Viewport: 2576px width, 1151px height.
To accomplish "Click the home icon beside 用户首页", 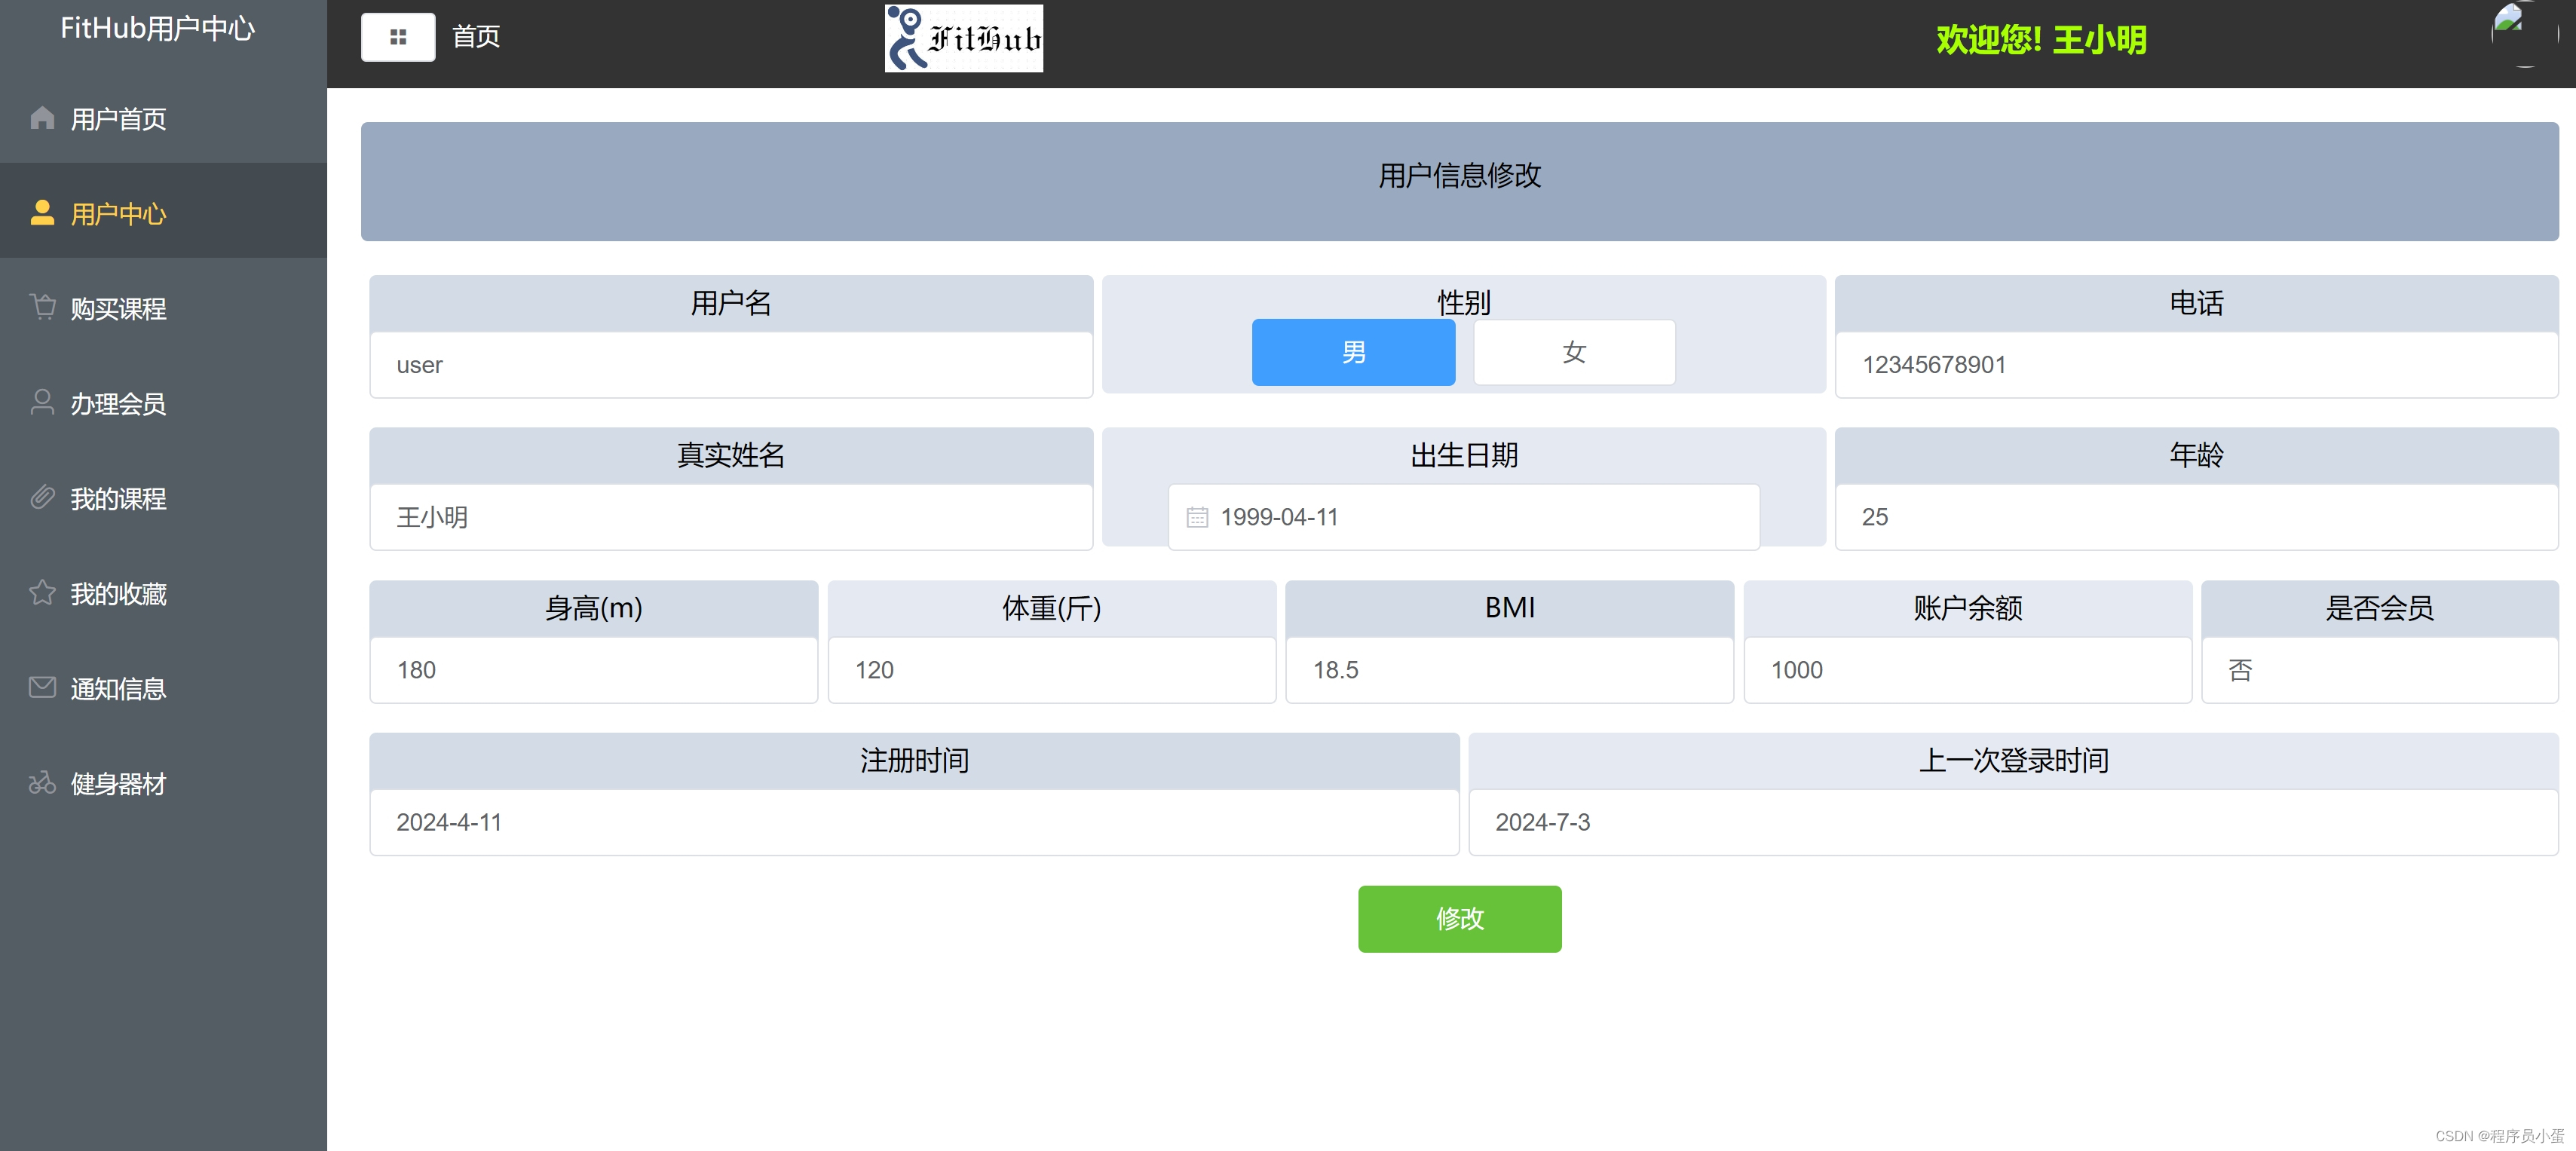I will [42, 118].
